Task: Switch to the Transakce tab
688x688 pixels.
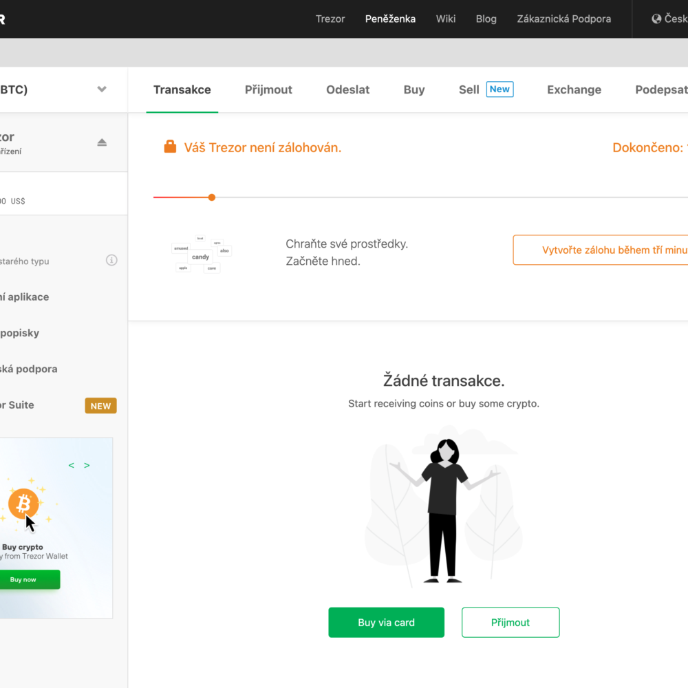Action: [182, 89]
